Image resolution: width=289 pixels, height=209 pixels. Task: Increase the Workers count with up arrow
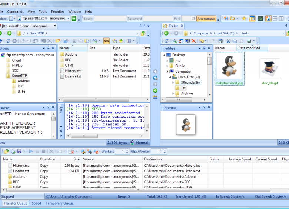(x=127, y=150)
